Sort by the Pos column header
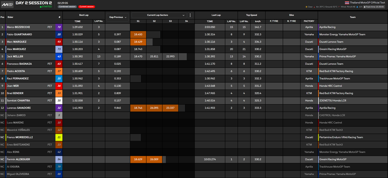This screenshot has width=388, height=178. 2,17
